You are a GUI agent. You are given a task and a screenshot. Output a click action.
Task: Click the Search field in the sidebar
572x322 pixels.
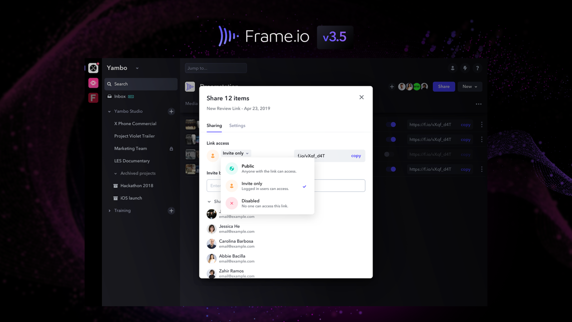click(140, 84)
